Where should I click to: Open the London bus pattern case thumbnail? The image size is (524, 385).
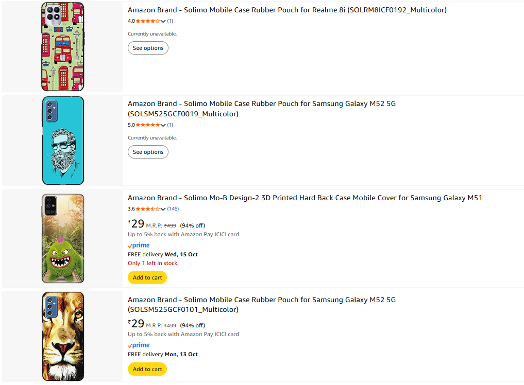point(62,47)
